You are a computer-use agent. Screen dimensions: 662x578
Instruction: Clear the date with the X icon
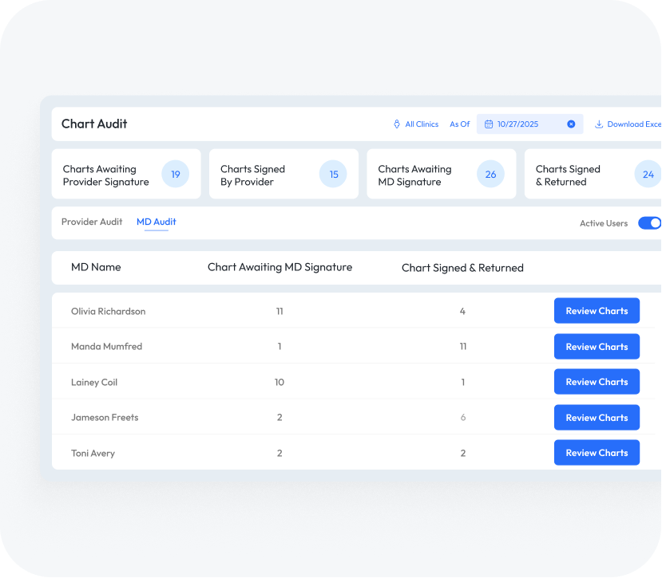(571, 124)
